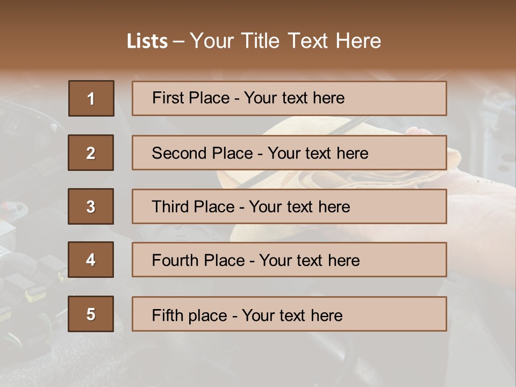Click the bold word Lists in title
The image size is (516, 387).
147,41
